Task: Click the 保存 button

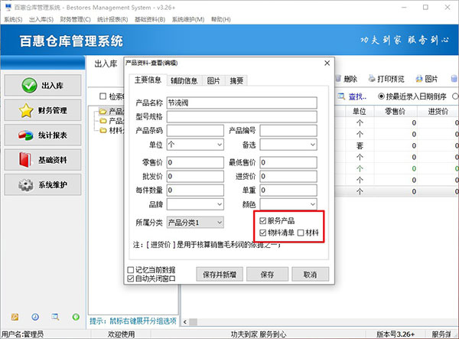Action: click(x=267, y=274)
